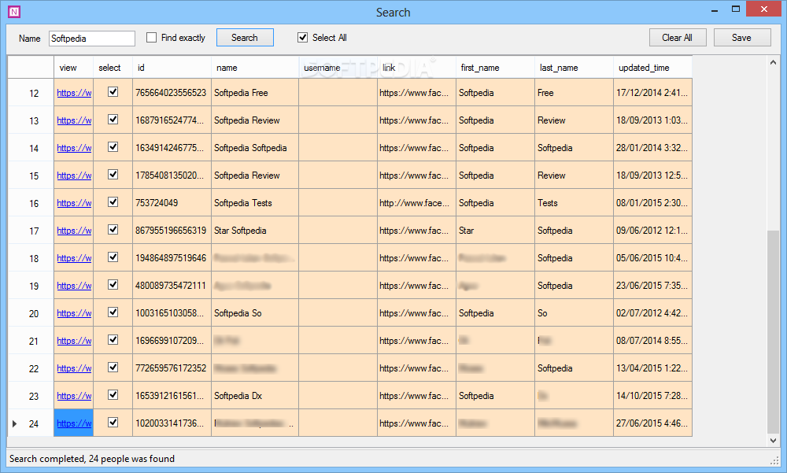Open the view link in row 12
The height and width of the screenshot is (473, 787).
(x=74, y=93)
